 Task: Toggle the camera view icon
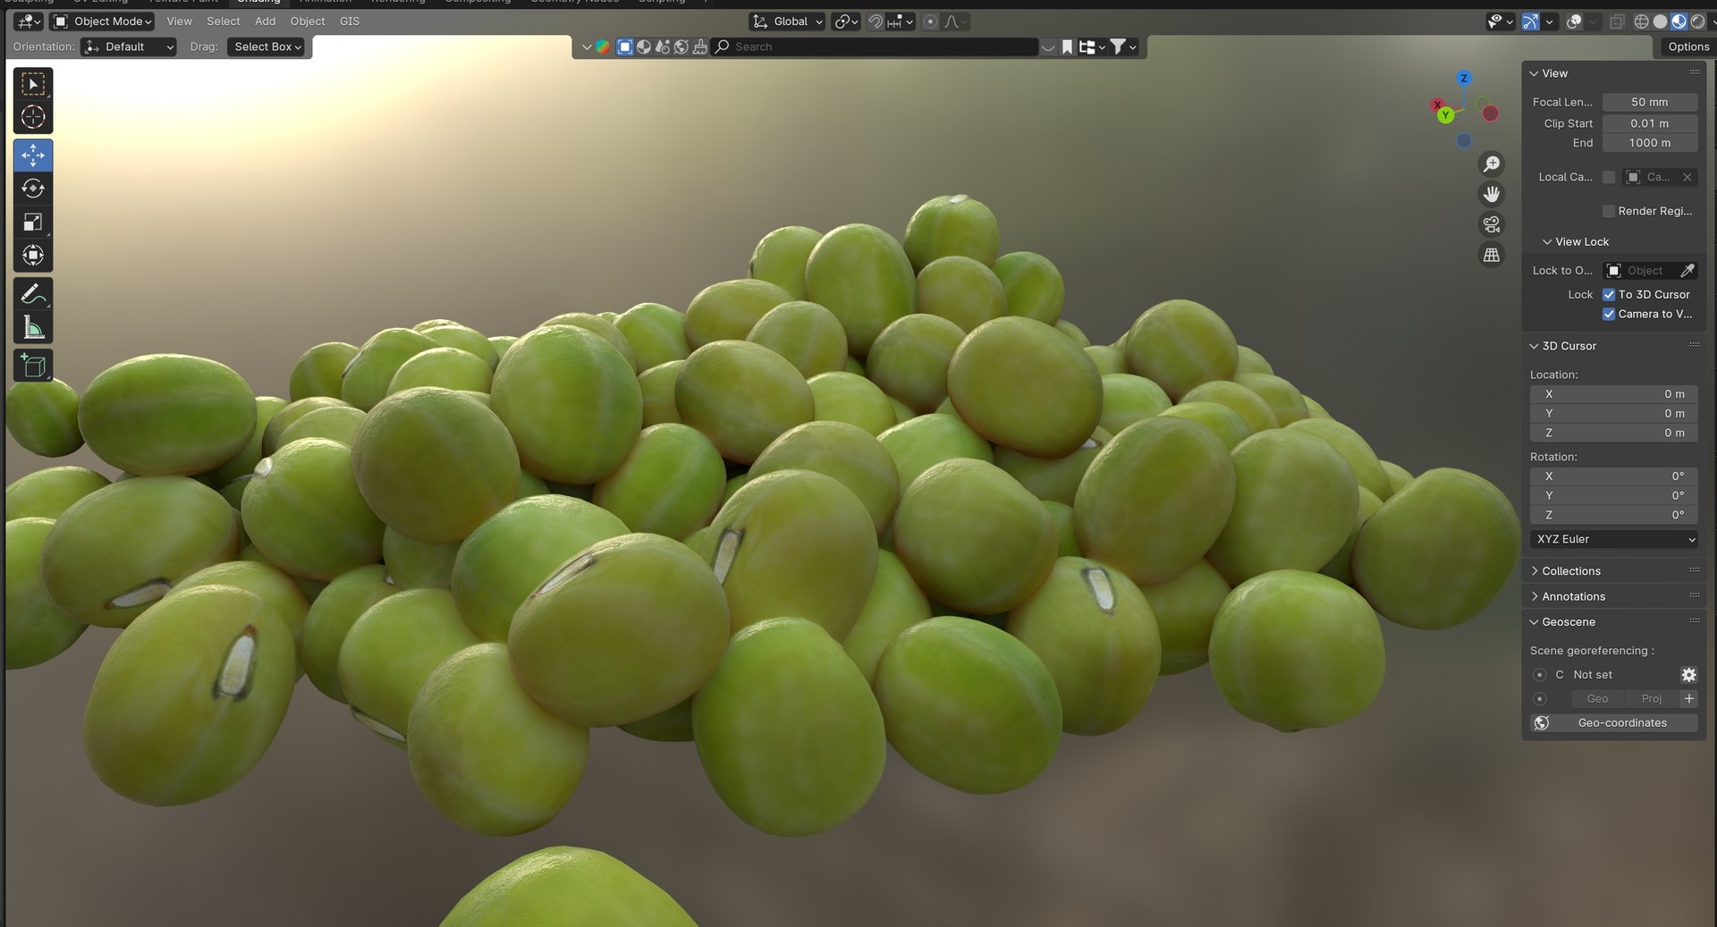point(1492,224)
